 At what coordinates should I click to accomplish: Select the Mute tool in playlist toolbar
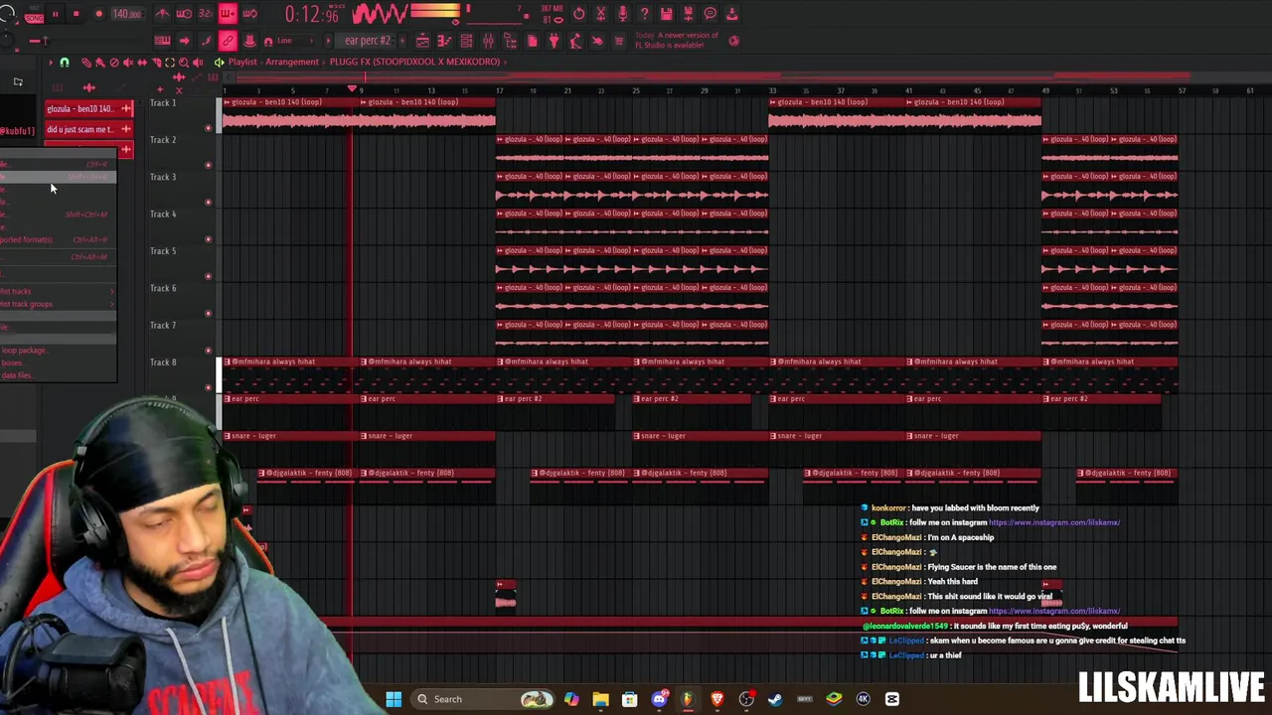pos(127,63)
